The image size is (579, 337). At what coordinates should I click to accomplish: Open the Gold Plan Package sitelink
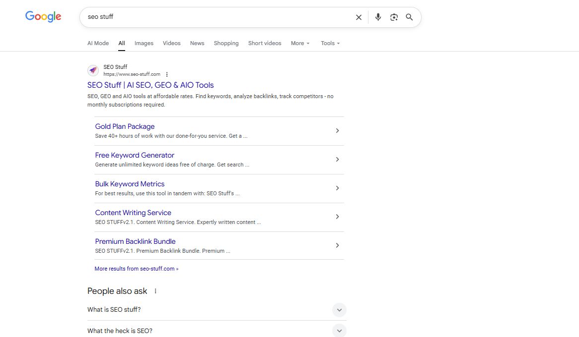[125, 126]
